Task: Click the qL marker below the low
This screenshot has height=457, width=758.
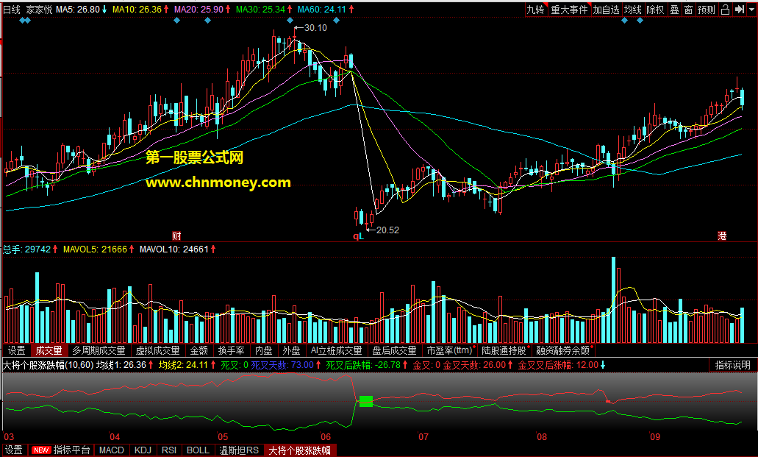Action: coord(358,235)
